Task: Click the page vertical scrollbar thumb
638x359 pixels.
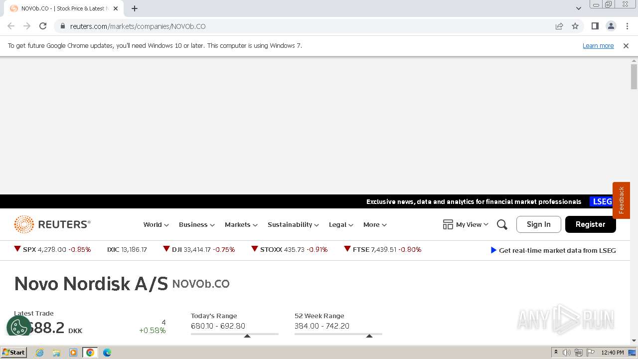Action: (x=634, y=76)
